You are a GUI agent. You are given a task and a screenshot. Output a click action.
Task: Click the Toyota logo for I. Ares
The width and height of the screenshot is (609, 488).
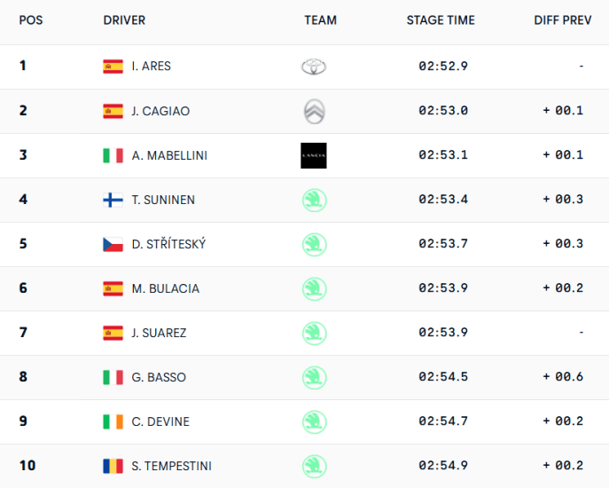(x=314, y=67)
